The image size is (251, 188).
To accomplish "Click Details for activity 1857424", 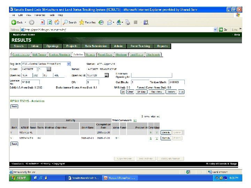I will [166, 138].
